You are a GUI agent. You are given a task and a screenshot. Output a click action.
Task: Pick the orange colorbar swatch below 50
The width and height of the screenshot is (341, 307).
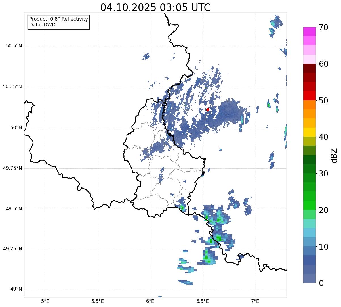[x=309, y=105]
